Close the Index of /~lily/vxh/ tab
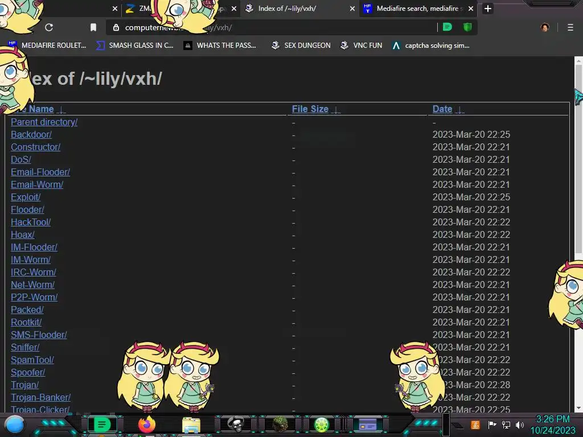The height and width of the screenshot is (437, 583). pyautogui.click(x=352, y=9)
